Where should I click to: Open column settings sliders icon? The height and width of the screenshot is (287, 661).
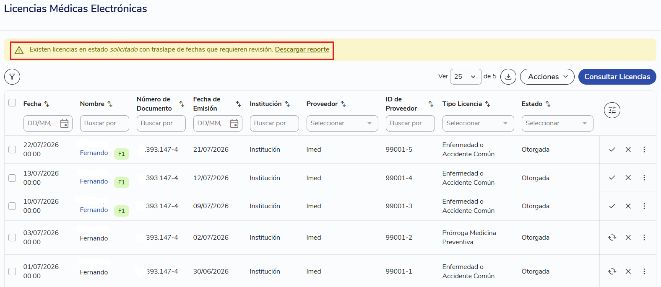pyautogui.click(x=612, y=110)
